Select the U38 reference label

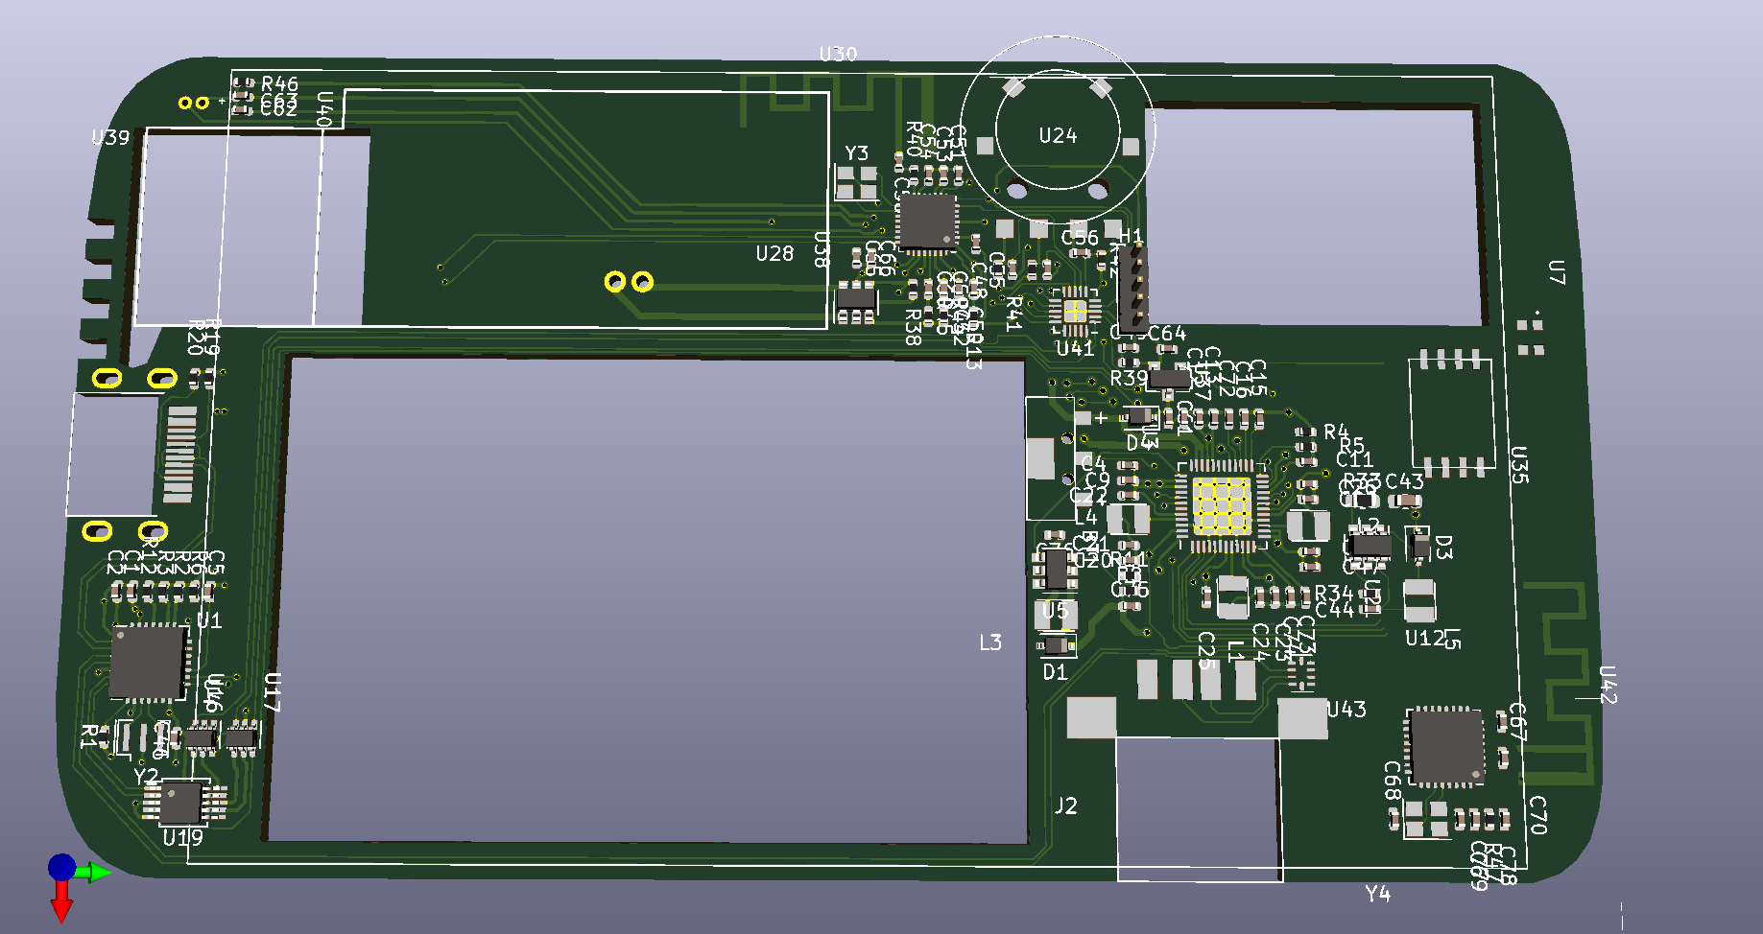[x=822, y=248]
